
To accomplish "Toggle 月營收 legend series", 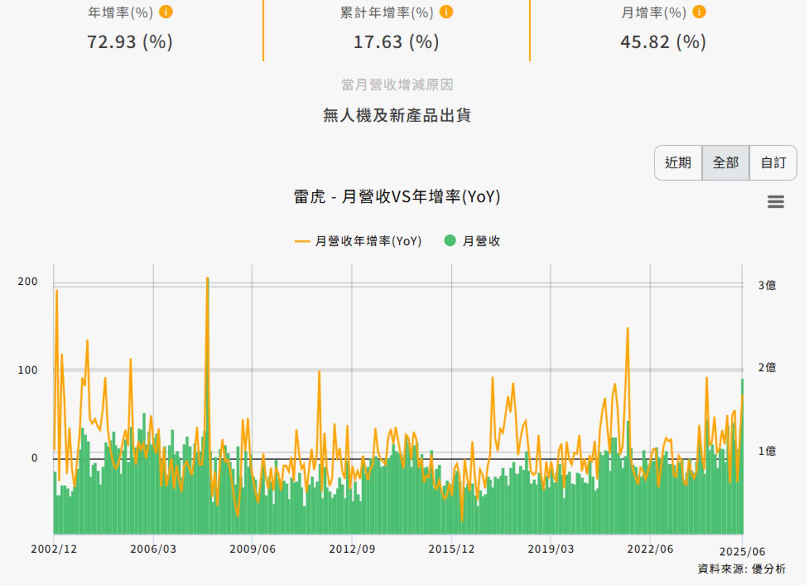I will [472, 241].
